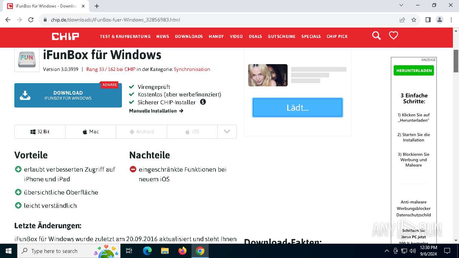
Task: Click the taskbar clock showing 12:30 PM
Action: [x=428, y=251]
